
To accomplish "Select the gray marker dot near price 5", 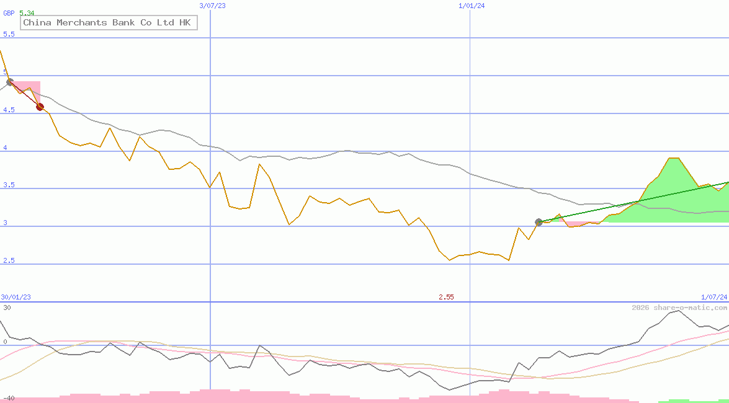I will tap(10, 82).
